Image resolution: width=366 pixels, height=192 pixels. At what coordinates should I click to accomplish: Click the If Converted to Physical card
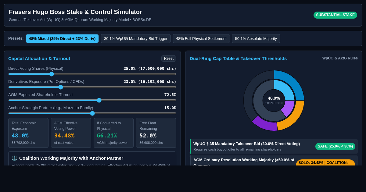pyautogui.click(x=113, y=133)
